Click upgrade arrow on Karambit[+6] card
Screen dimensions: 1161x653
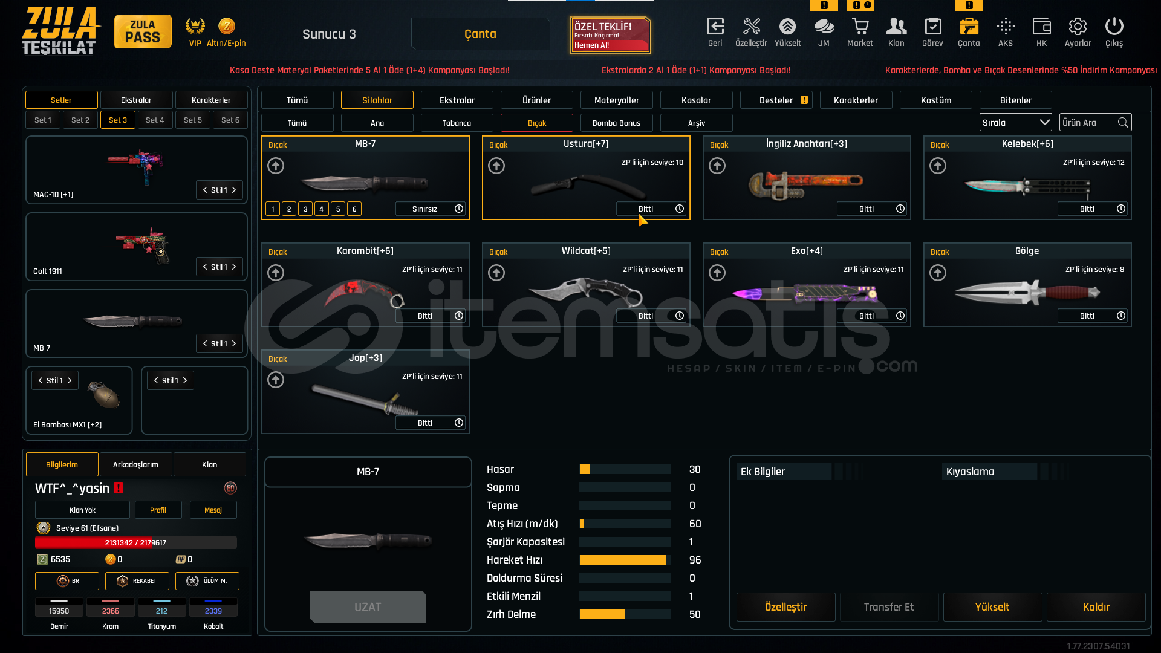(x=276, y=273)
